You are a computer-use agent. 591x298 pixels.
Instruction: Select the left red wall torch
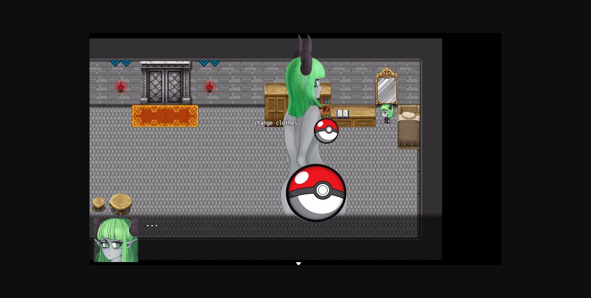[x=121, y=87]
